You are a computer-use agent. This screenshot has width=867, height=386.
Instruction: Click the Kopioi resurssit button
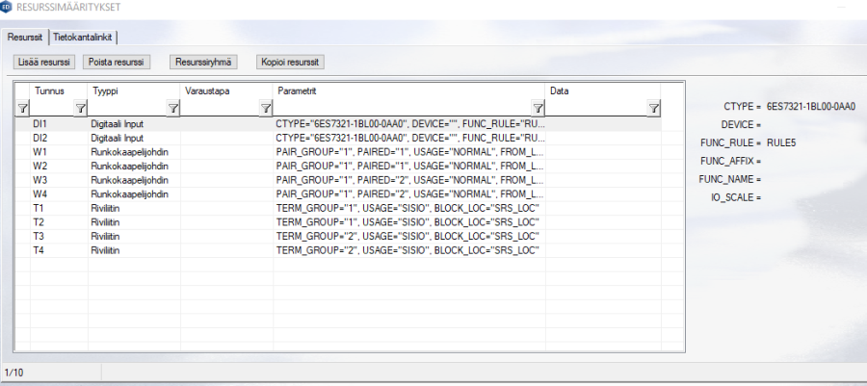[291, 62]
